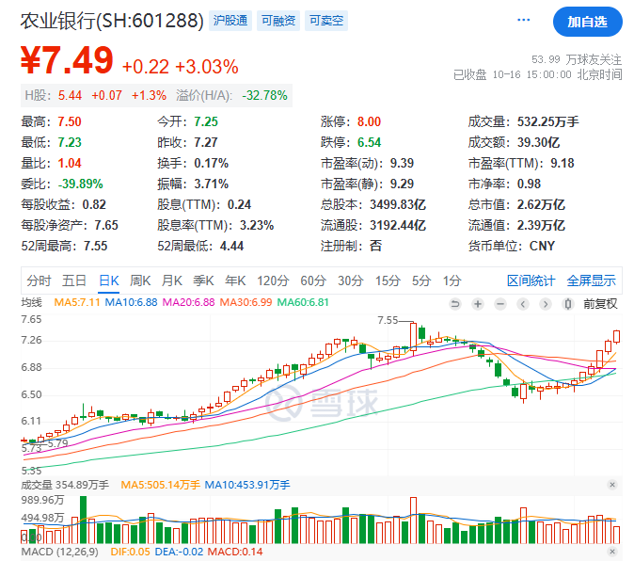This screenshot has height=561, width=634.
Task: Click the MA5:7.11 moving average label
Action: point(77,302)
